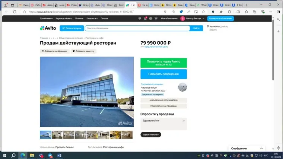Open the page settings gear icon at bottom right

[278, 148]
